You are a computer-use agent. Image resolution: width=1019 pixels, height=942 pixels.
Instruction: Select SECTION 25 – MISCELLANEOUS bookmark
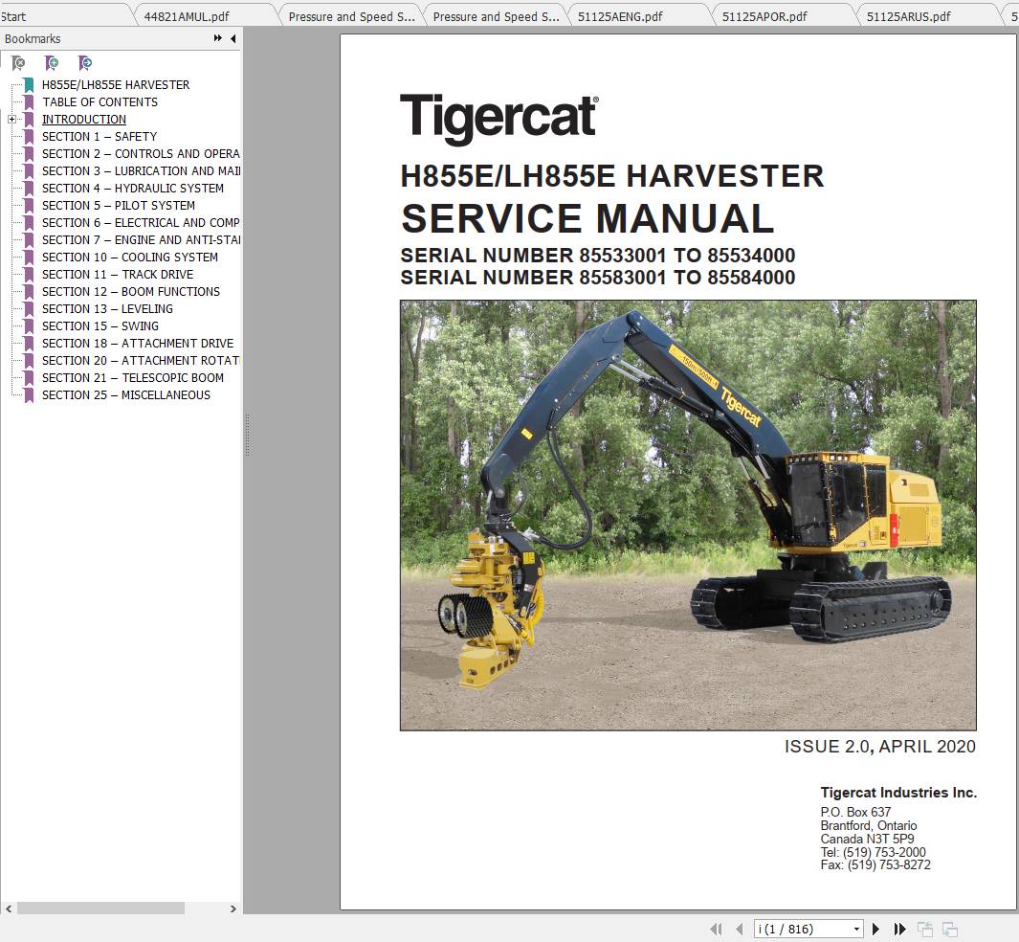tap(125, 394)
